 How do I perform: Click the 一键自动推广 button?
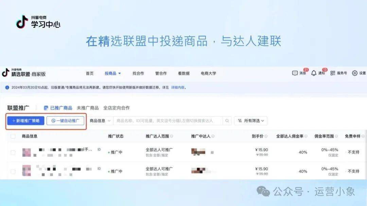pyautogui.click(x=65, y=121)
